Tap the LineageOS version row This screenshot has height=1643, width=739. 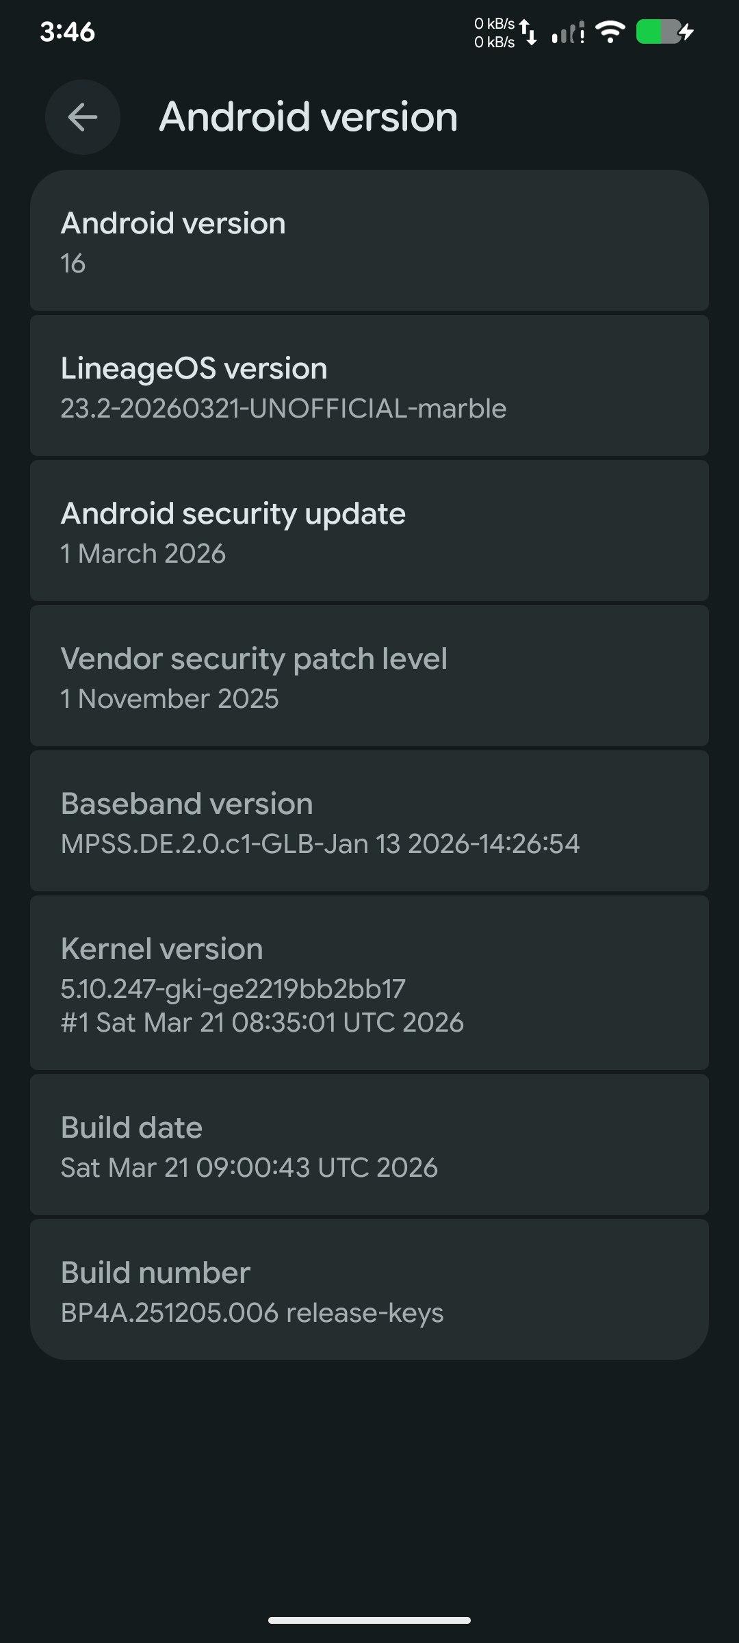tap(369, 386)
